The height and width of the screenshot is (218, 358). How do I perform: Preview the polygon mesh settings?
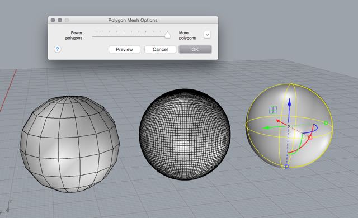[124, 49]
